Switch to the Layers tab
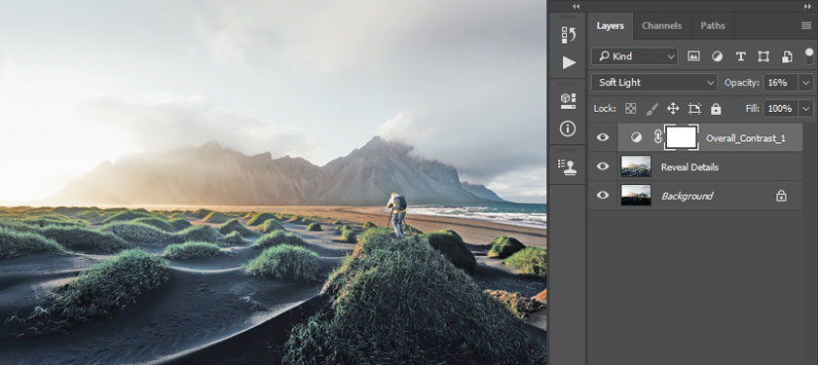The image size is (818, 365). [x=611, y=25]
